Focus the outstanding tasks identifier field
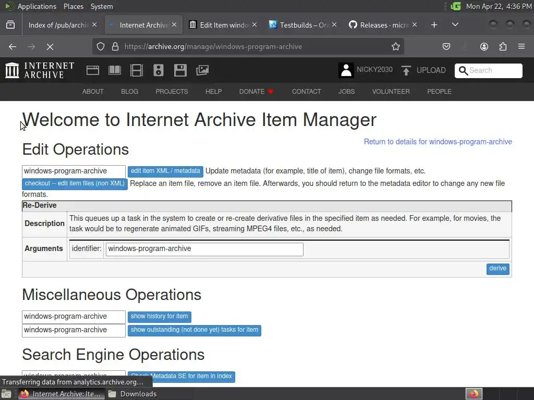The image size is (534, 400). tap(74, 330)
